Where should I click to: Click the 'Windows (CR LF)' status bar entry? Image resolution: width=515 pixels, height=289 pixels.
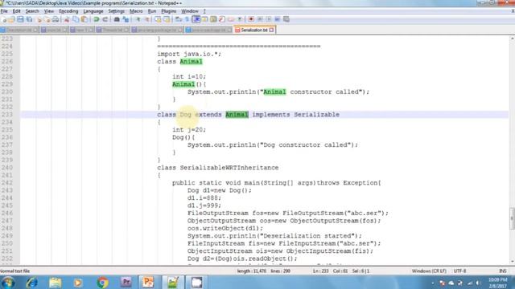click(429, 271)
